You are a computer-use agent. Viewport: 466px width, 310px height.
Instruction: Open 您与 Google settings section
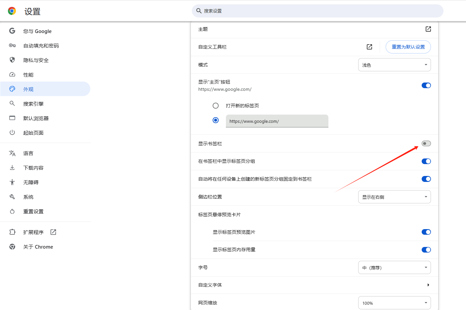click(x=45, y=31)
